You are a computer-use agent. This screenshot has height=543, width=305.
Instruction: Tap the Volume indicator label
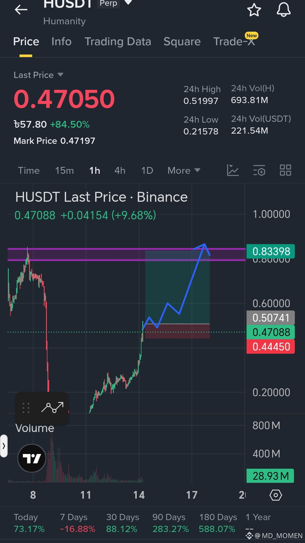point(35,428)
